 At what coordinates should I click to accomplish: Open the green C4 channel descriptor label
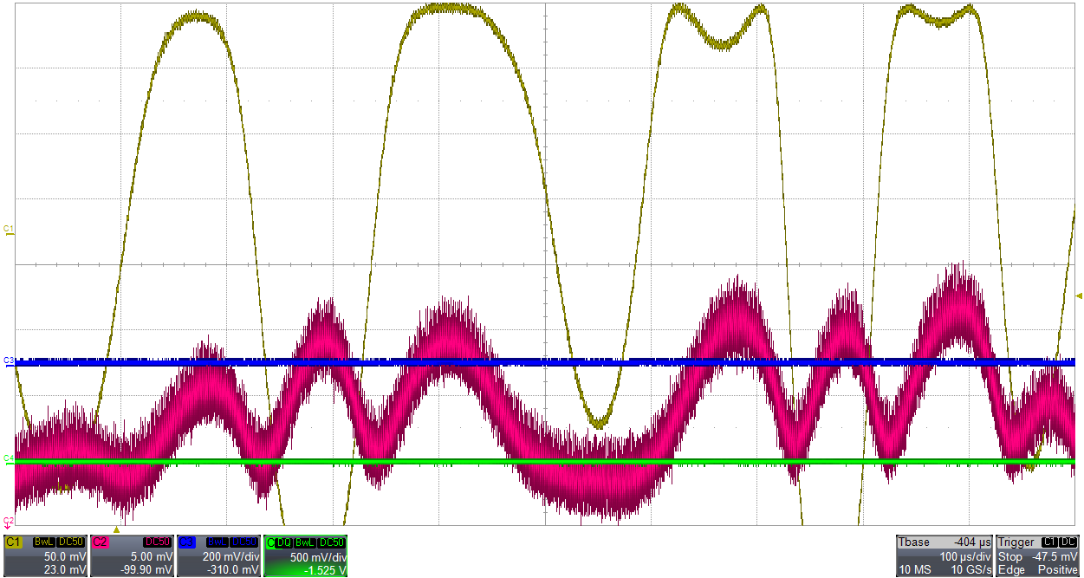click(269, 542)
